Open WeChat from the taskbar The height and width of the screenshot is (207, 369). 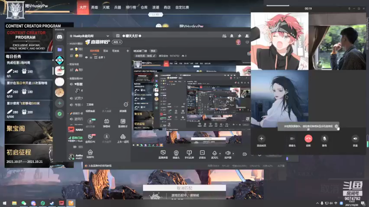click(24, 203)
